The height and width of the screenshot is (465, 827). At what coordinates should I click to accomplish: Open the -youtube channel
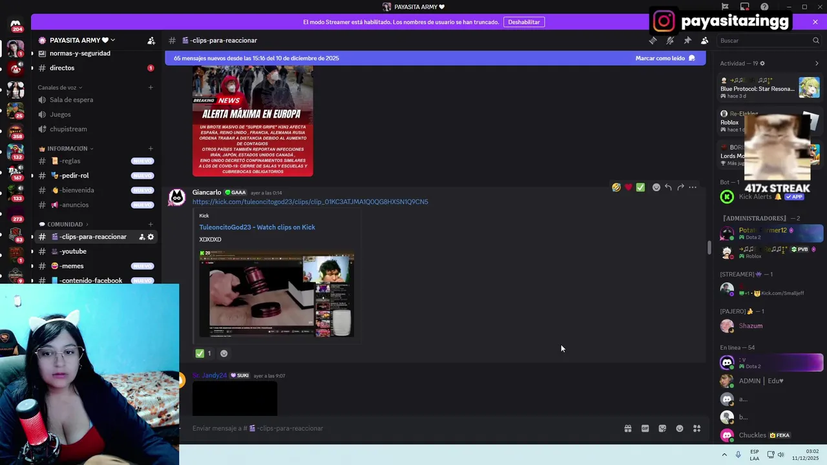pos(96,251)
